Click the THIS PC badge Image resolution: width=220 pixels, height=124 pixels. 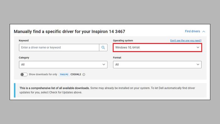pyautogui.click(x=64, y=74)
